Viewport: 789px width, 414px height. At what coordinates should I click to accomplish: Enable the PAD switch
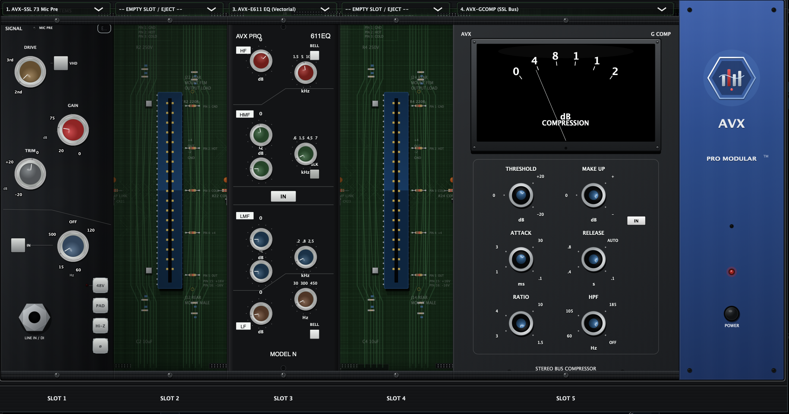(x=100, y=306)
